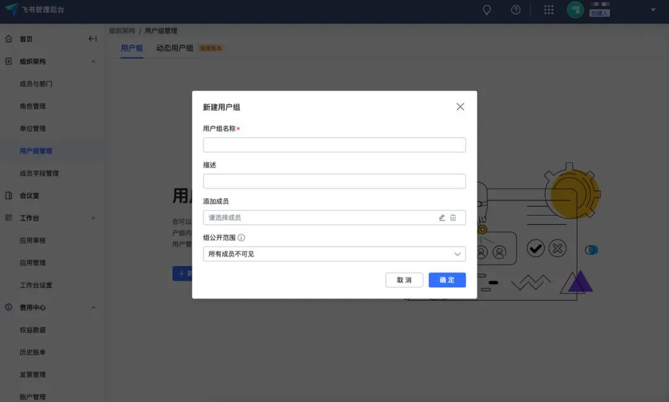The width and height of the screenshot is (669, 402).
Task: Collapse the 工作台 section in the sidebar
Action: point(93,217)
